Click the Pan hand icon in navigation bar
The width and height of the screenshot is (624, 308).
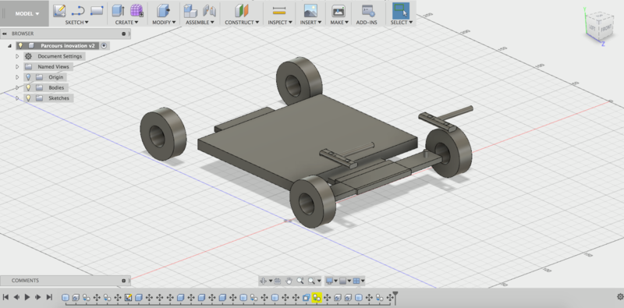tap(289, 281)
